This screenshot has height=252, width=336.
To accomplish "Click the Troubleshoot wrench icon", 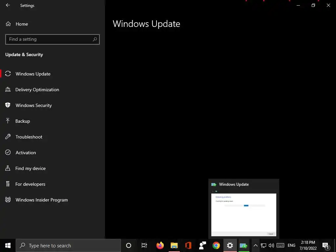I will point(8,136).
